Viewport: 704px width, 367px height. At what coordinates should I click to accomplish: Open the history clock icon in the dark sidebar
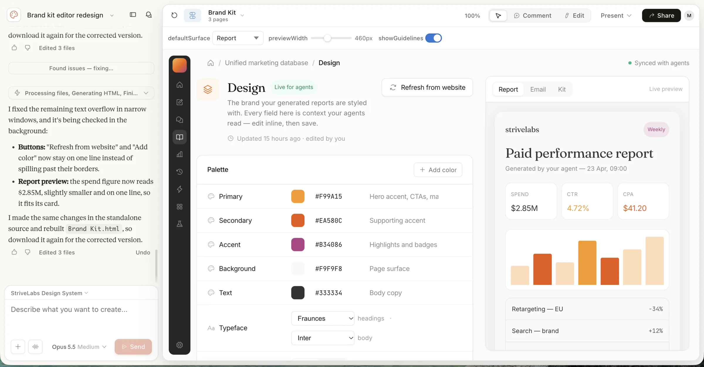(180, 172)
